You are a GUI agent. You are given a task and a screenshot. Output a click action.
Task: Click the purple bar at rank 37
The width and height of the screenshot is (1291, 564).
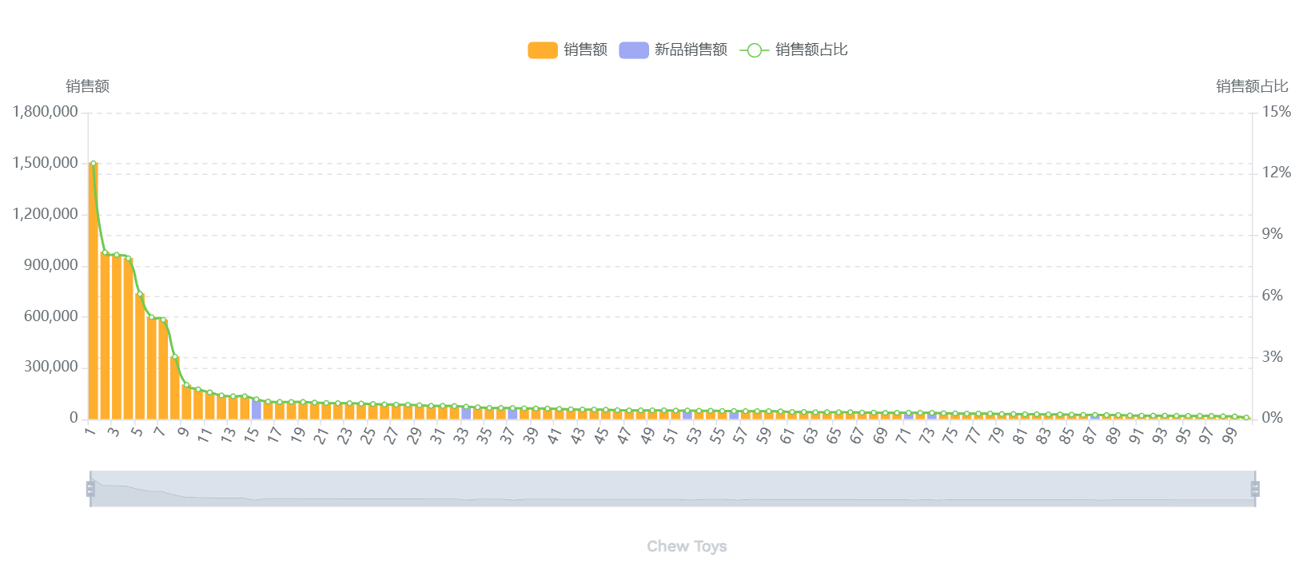click(512, 413)
